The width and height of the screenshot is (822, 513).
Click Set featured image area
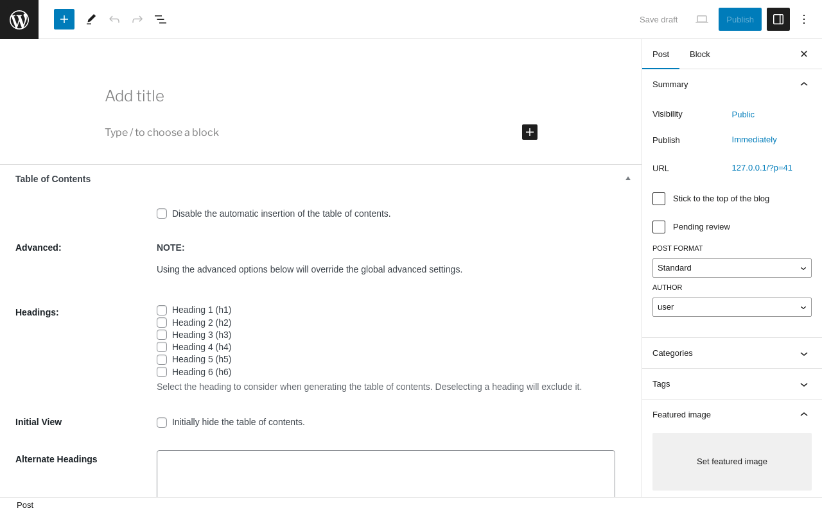[732, 462]
